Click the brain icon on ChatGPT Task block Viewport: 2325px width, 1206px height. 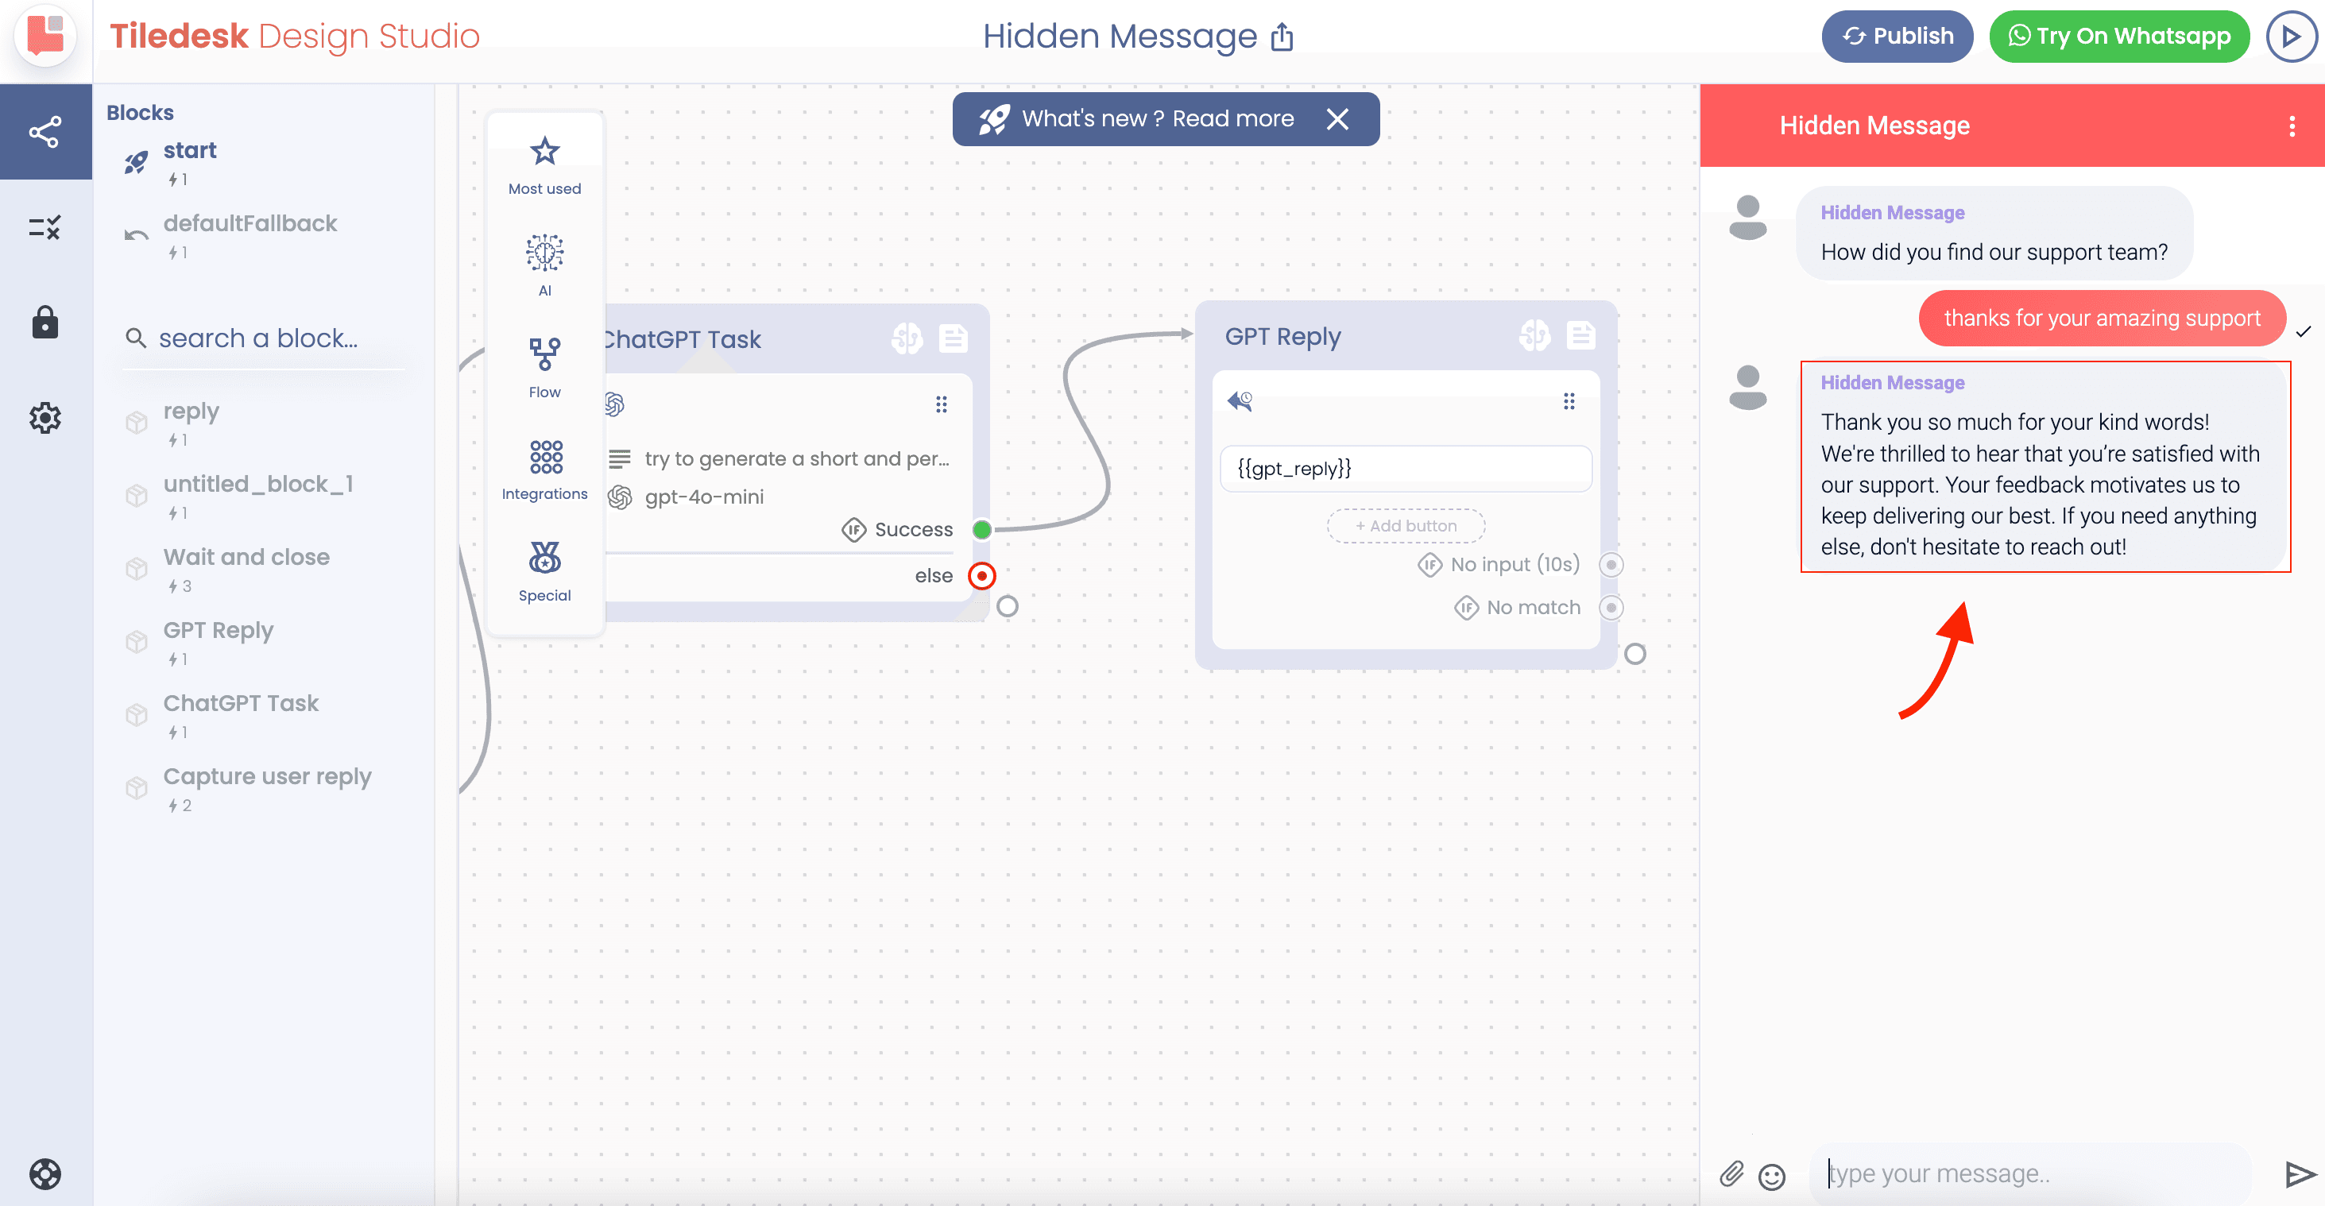(907, 338)
